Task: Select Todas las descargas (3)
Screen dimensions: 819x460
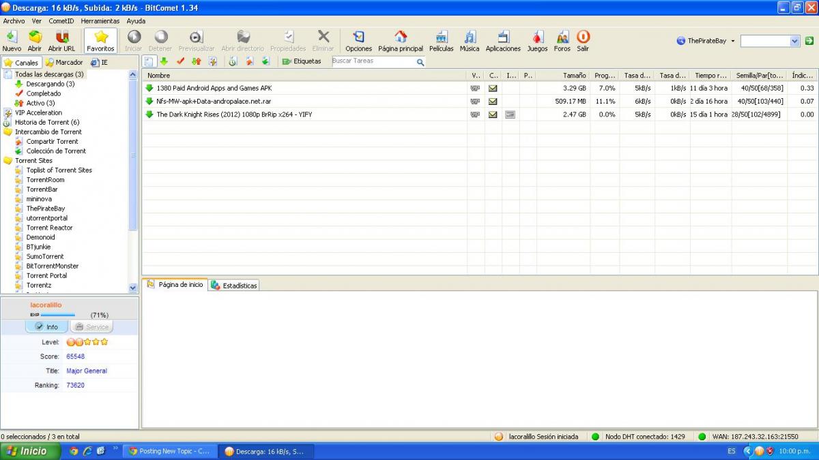Action: [x=49, y=74]
